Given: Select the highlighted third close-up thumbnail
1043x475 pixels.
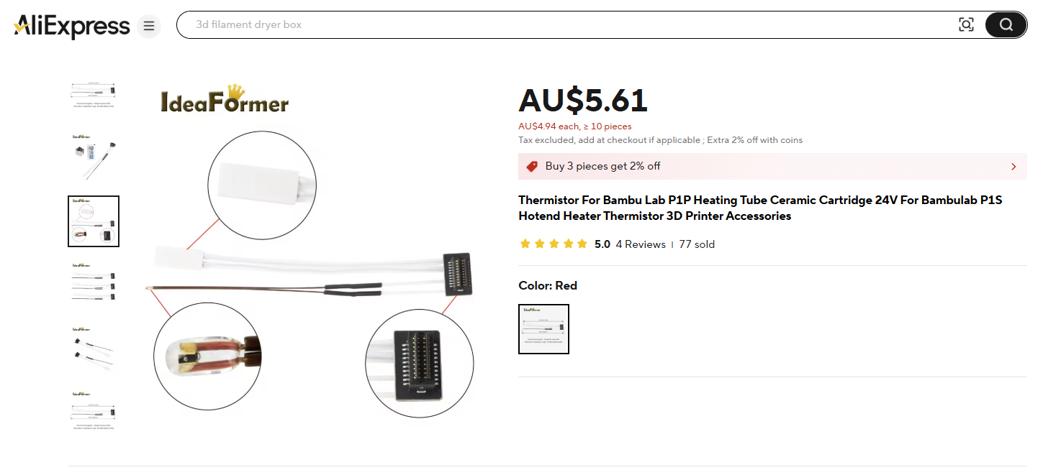Looking at the screenshot, I should click(x=94, y=221).
